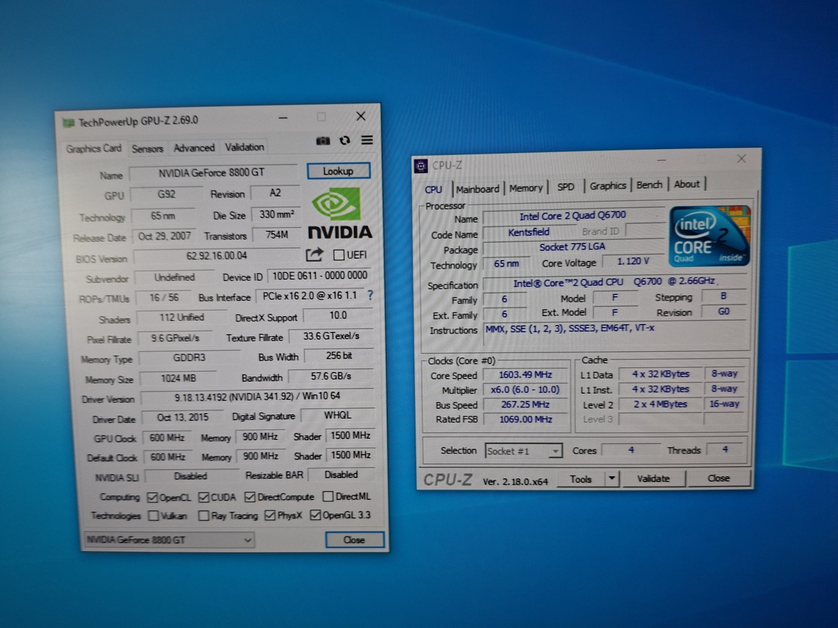Open the SPD tab in CPU-Z

coord(566,187)
